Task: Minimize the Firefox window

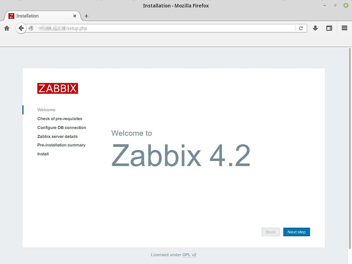Action: [x=325, y=5]
